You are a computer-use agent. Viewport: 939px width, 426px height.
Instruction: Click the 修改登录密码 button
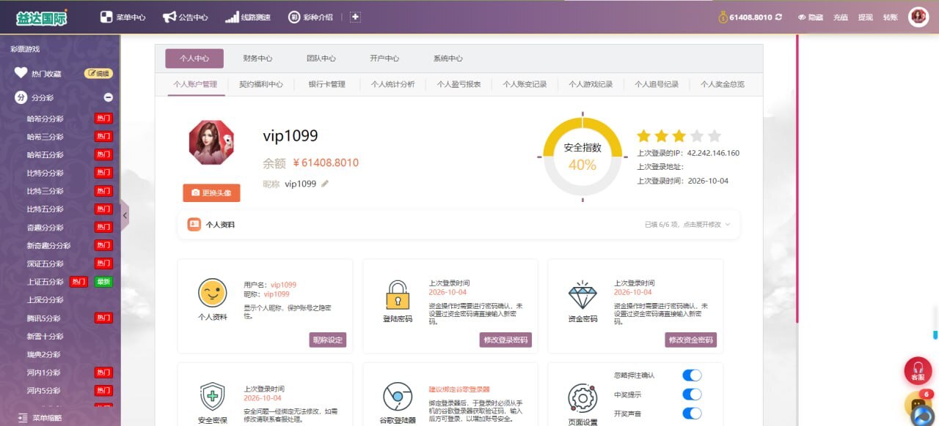coord(505,340)
